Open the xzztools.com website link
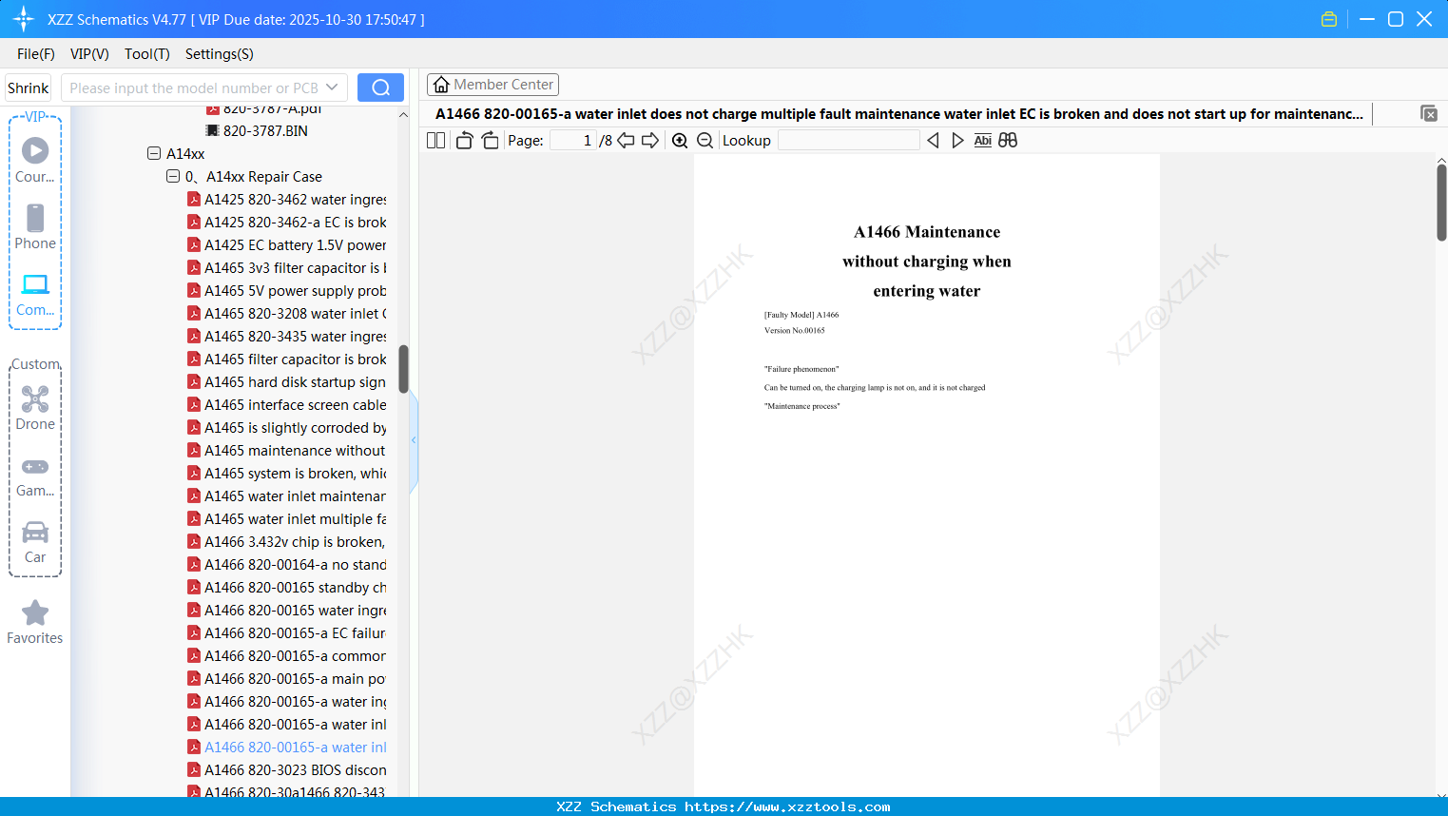Screen dimensions: 1448x816 pos(787,806)
